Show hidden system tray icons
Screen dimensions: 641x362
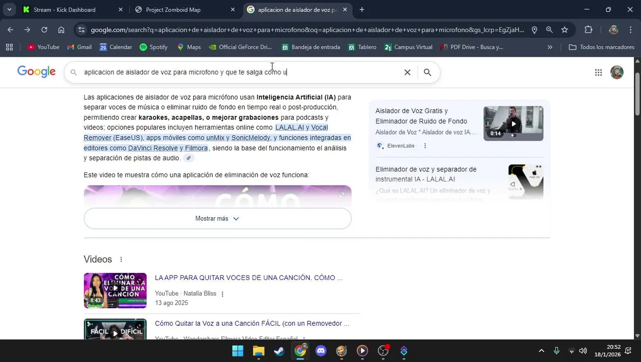pos(541,351)
